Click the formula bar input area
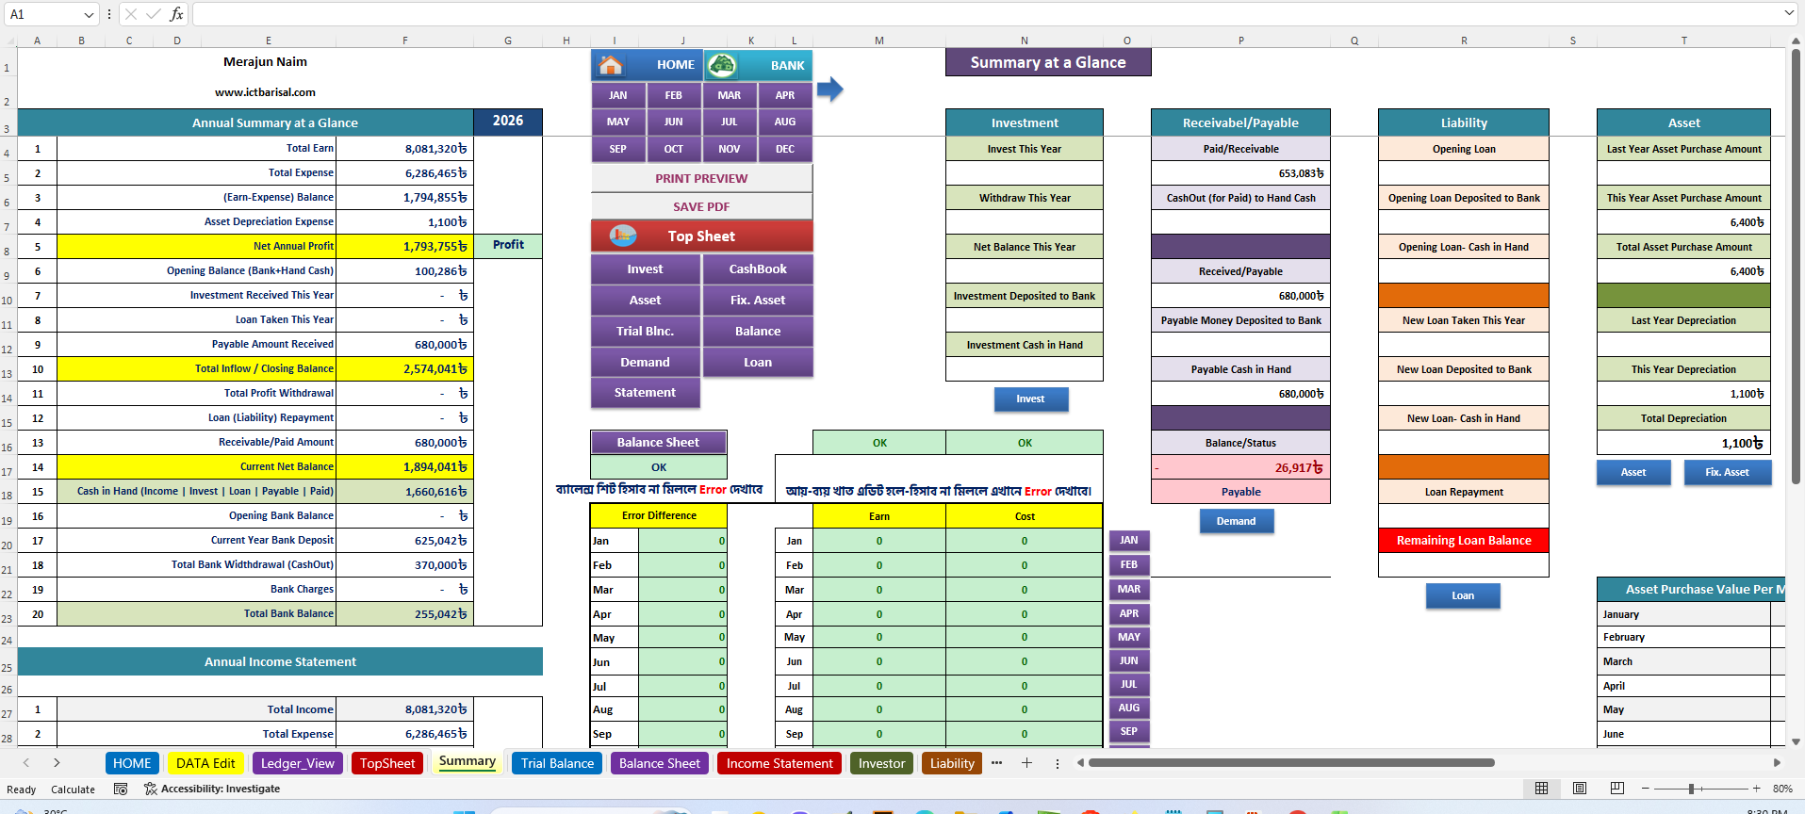The image size is (1805, 814). [985, 14]
